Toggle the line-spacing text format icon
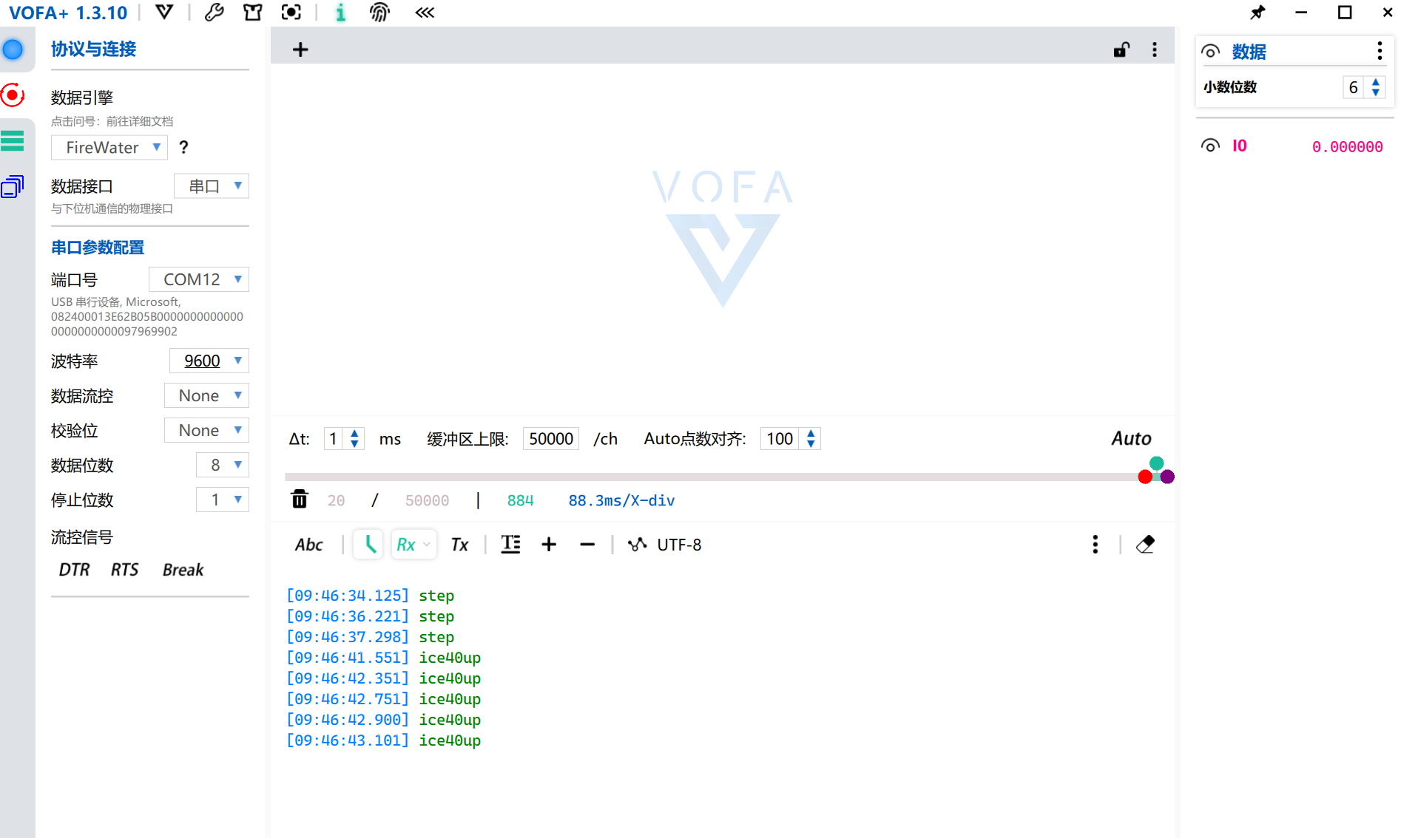 pyautogui.click(x=510, y=545)
